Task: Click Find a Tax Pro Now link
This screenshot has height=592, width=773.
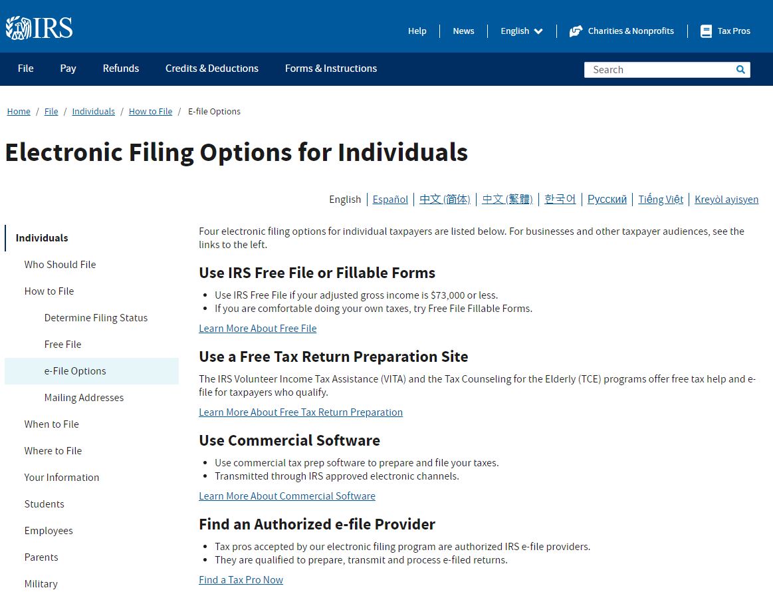Action: tap(241, 580)
